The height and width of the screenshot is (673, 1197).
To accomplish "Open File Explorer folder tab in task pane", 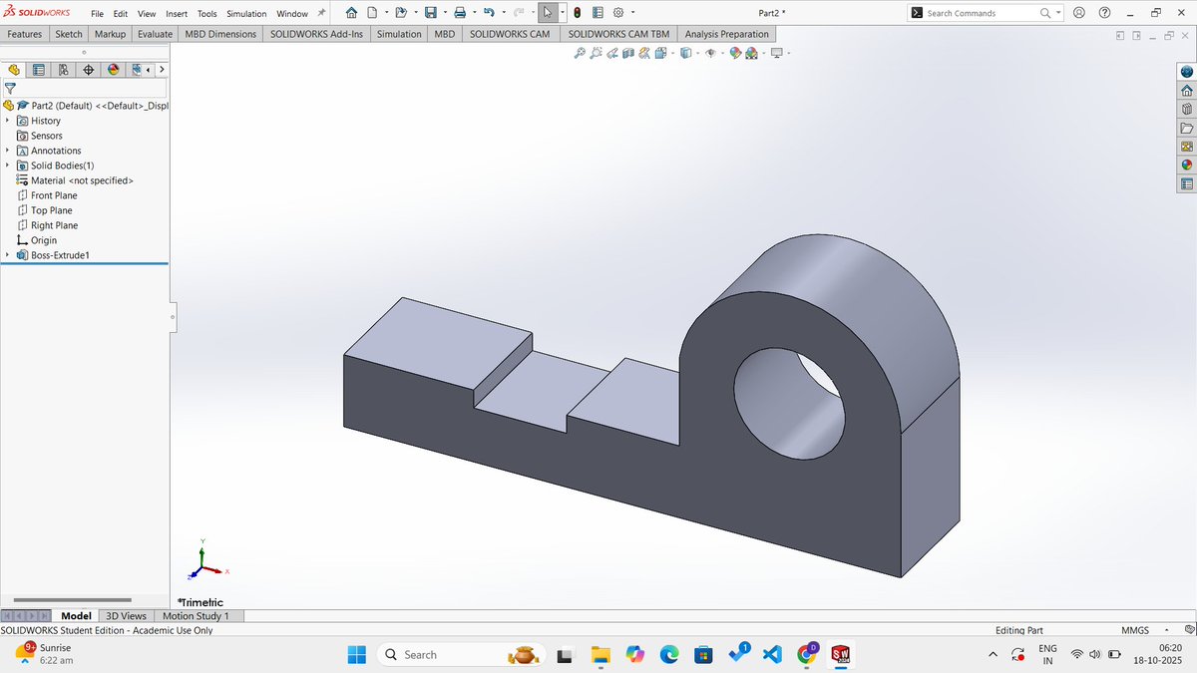I will [1186, 128].
